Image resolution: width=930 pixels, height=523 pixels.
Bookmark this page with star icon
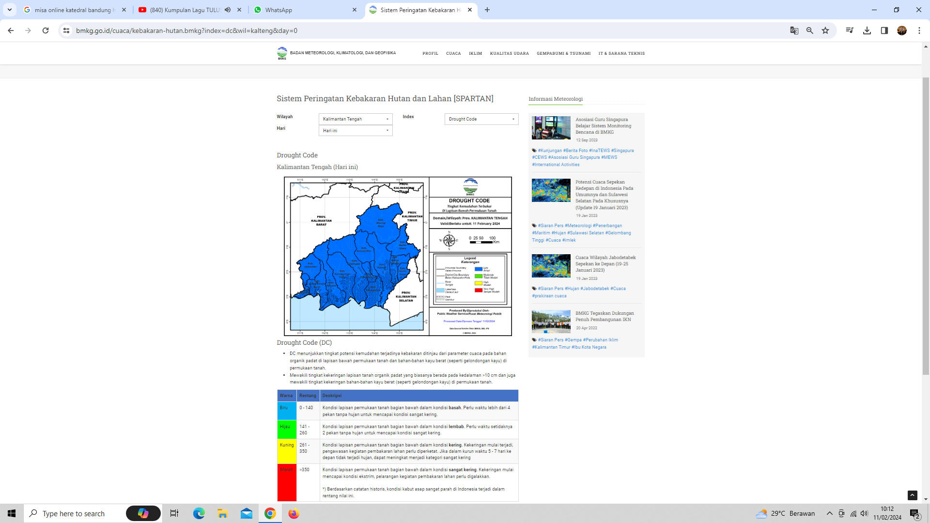pos(825,31)
